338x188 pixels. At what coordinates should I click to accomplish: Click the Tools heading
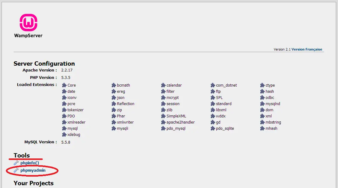tap(22, 155)
